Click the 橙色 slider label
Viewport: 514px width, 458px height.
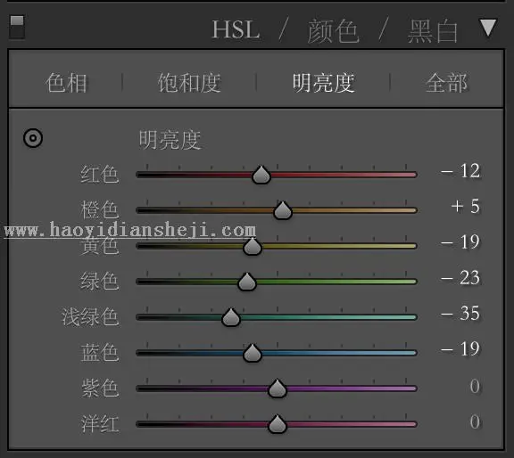(100, 210)
